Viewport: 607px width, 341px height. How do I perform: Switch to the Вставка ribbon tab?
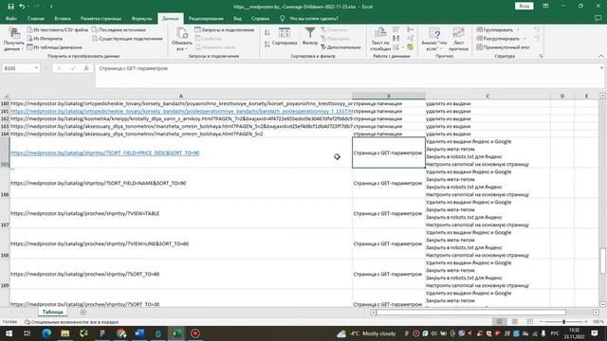pos(63,19)
